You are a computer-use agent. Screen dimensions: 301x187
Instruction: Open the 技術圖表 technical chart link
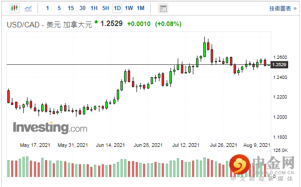(x=280, y=8)
